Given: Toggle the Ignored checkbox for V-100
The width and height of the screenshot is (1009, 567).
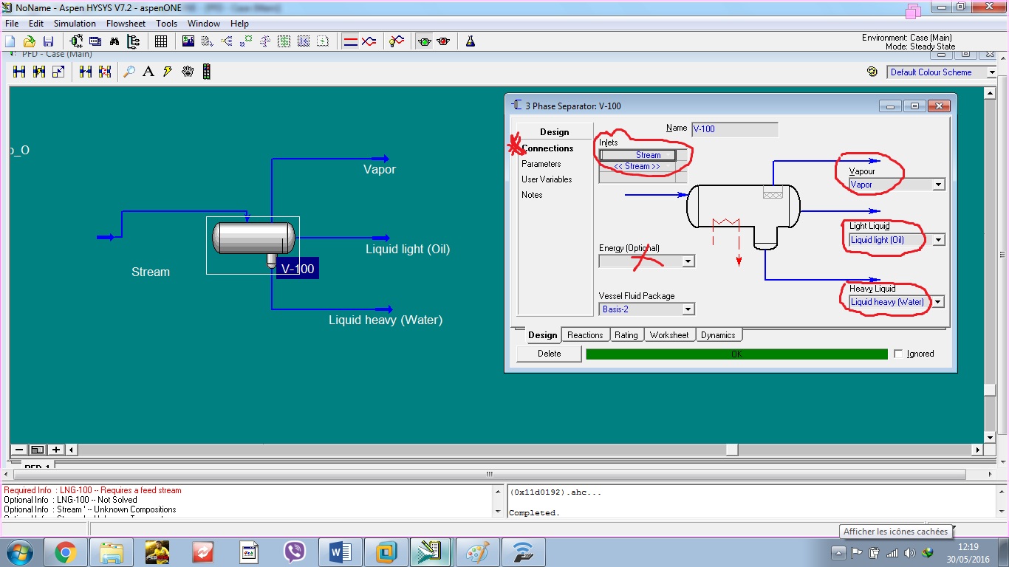Looking at the screenshot, I should click(x=898, y=354).
